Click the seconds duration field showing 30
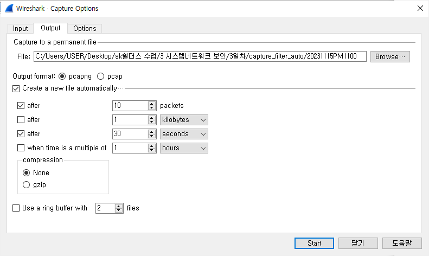 pyautogui.click(x=130, y=134)
